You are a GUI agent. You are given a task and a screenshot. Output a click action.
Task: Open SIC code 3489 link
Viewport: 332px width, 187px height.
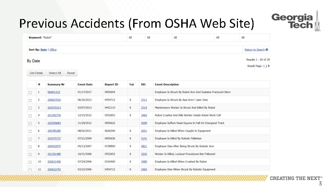[144, 162]
